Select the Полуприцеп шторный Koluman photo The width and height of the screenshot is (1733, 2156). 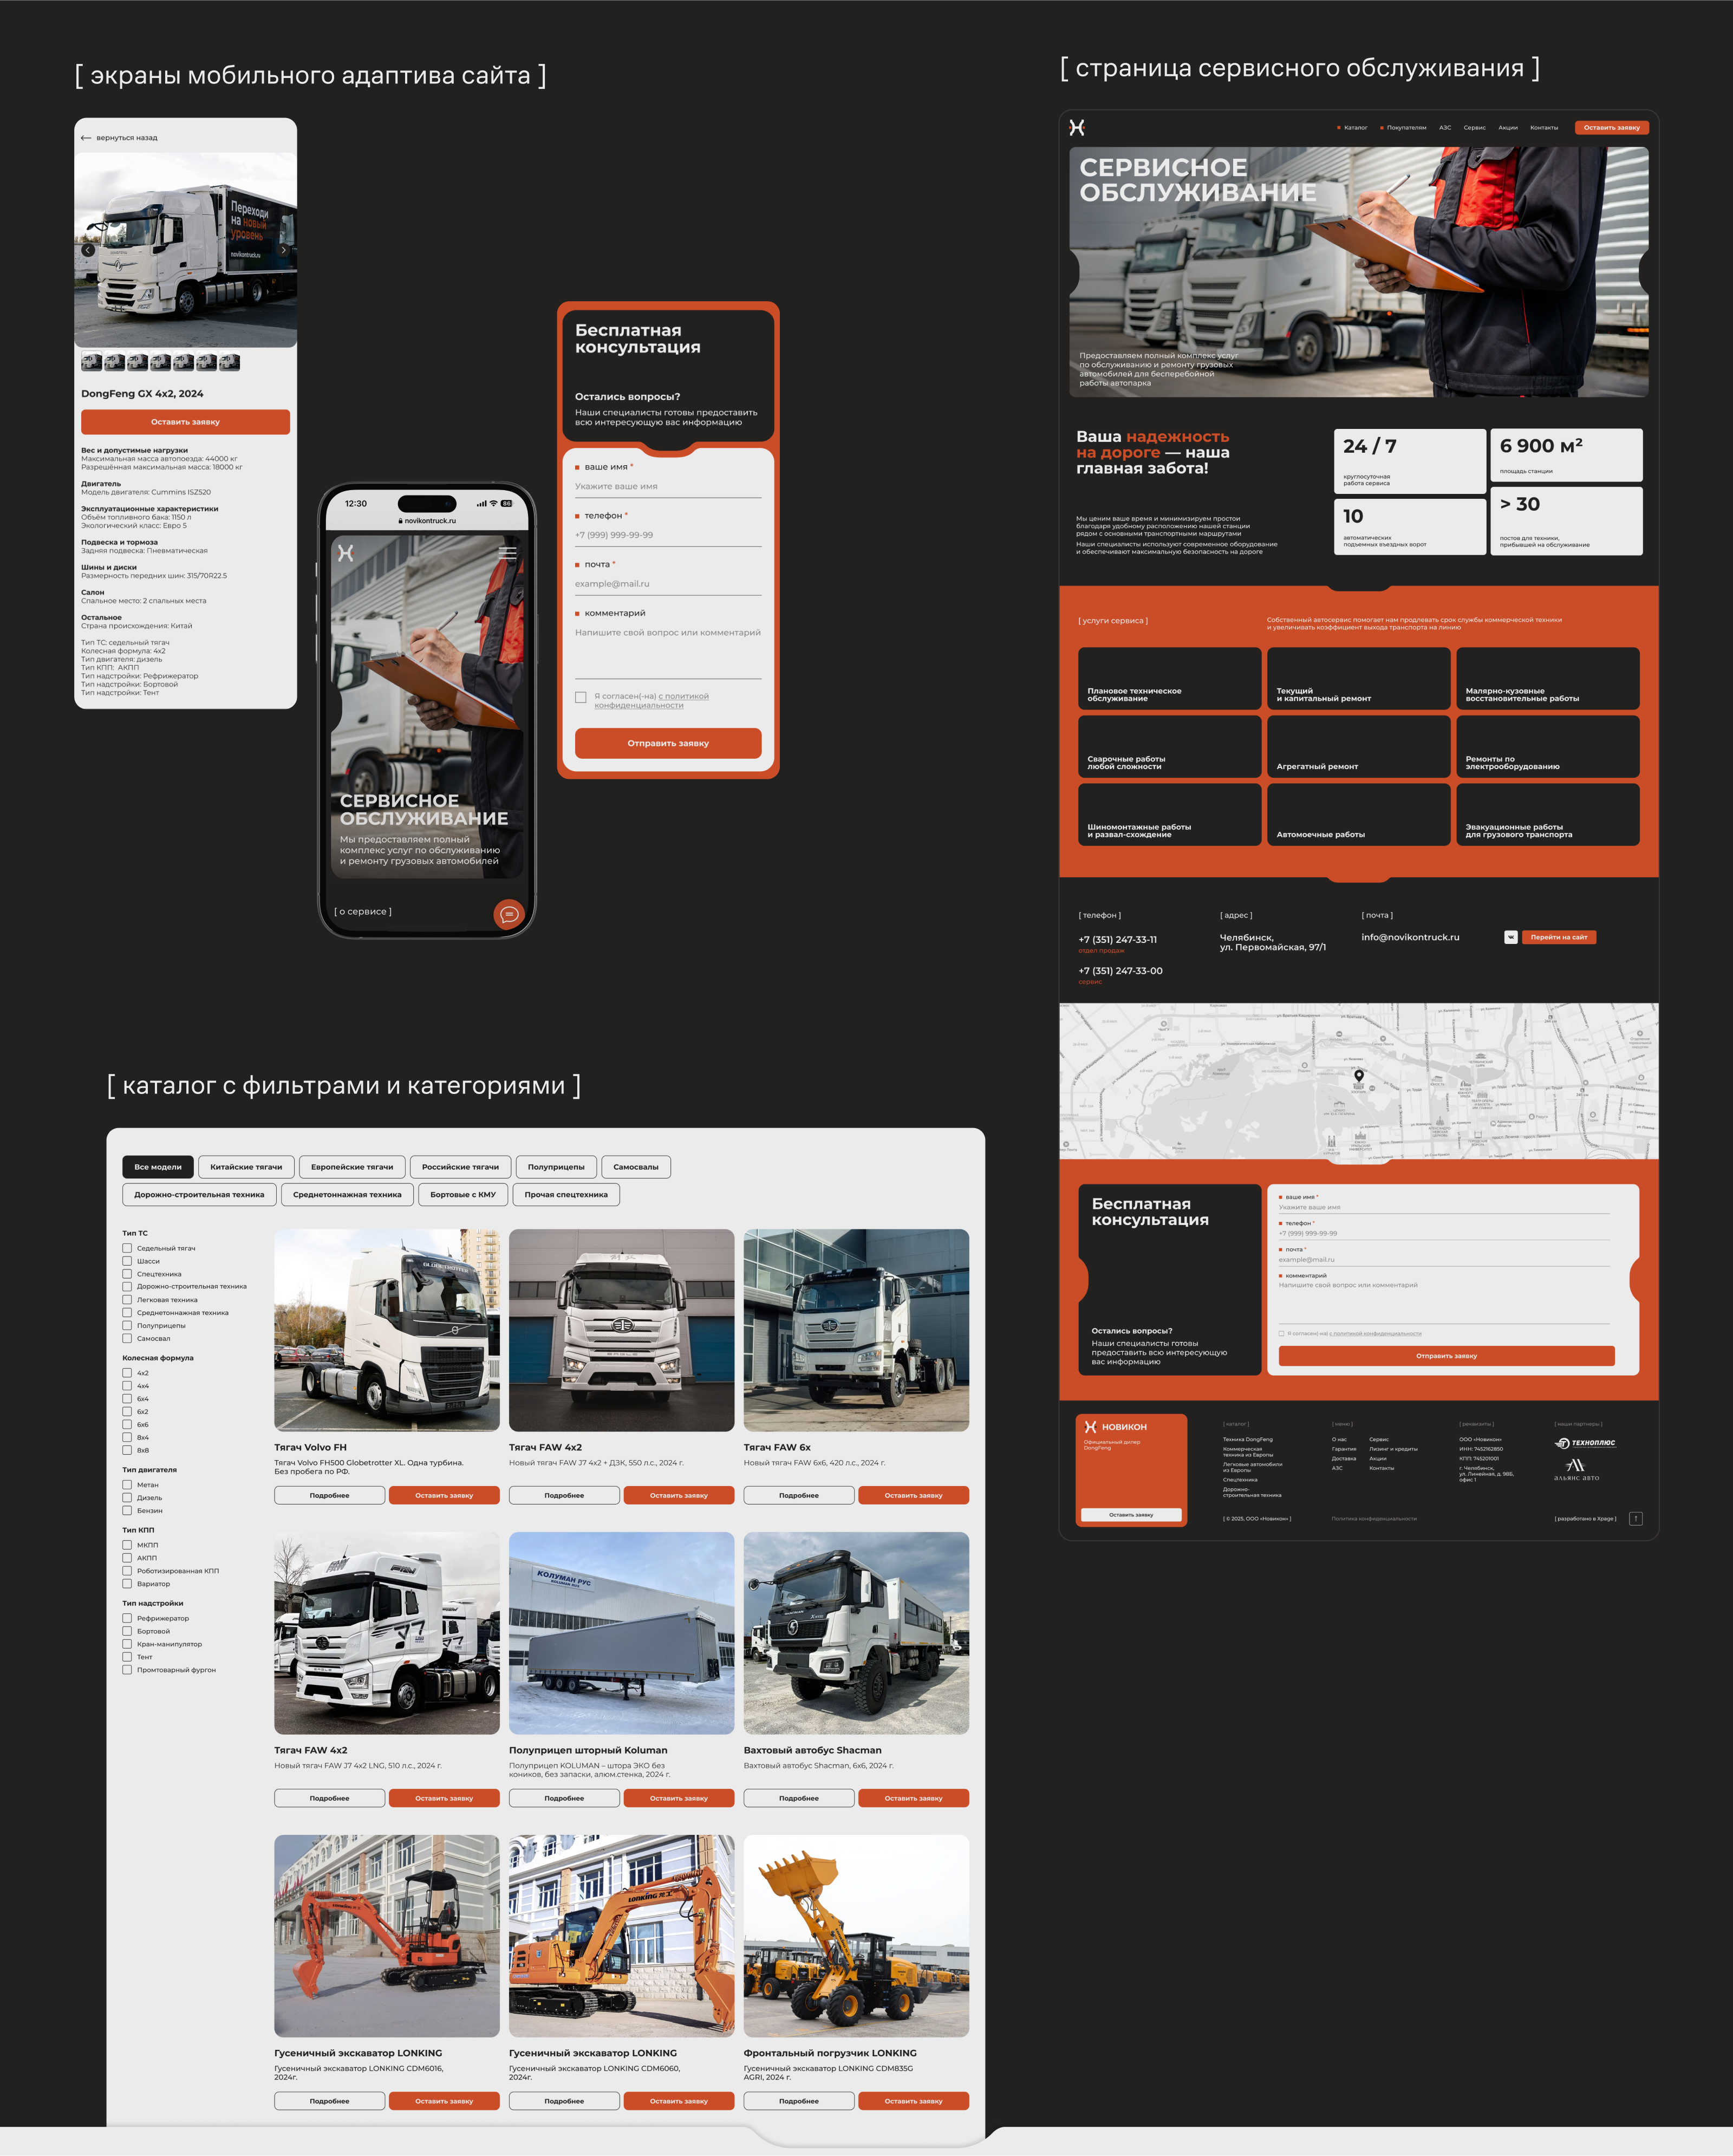tap(621, 1633)
